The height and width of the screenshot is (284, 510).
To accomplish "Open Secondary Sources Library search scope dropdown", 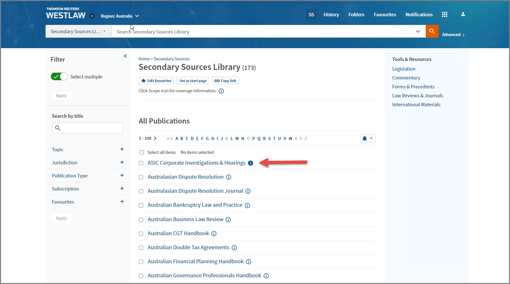I will point(78,31).
